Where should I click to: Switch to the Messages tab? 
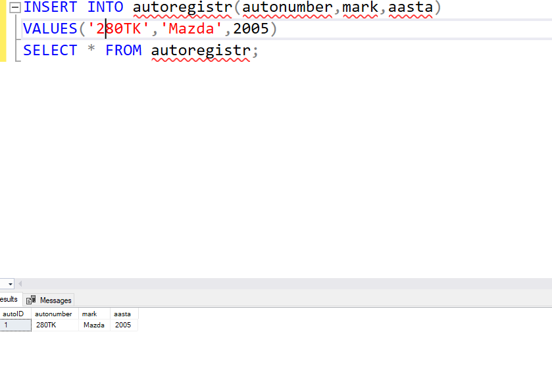49,300
